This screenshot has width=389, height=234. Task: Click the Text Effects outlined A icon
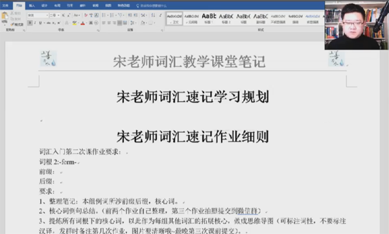pos(67,23)
